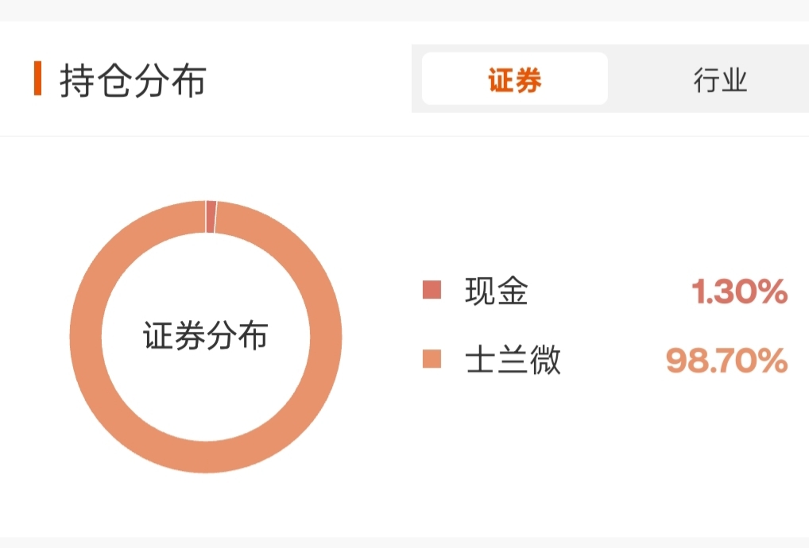Switch to the 行业 tab
The width and height of the screenshot is (809, 548).
click(720, 79)
